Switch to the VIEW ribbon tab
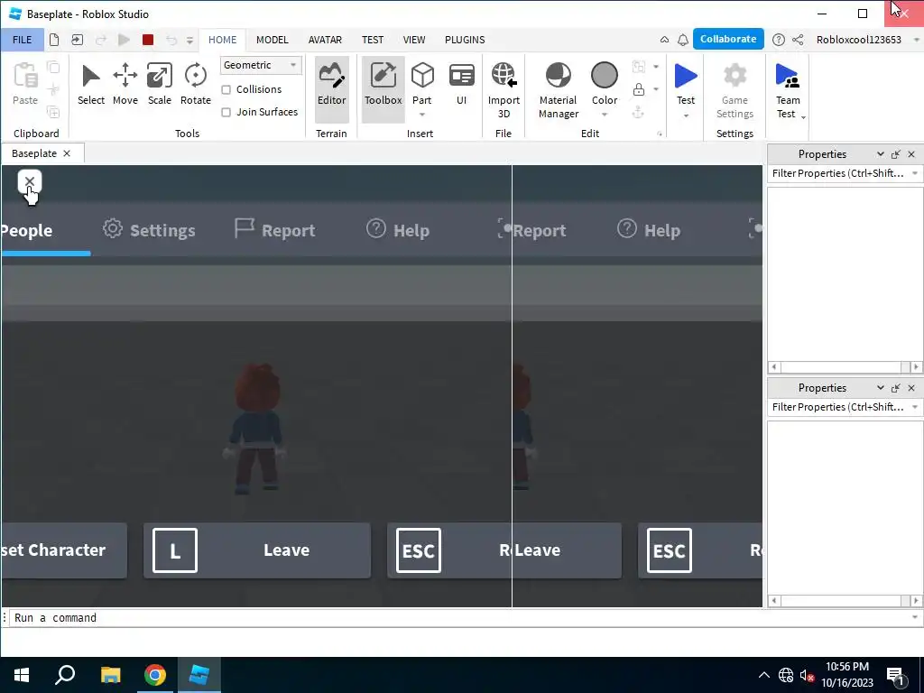 click(x=413, y=40)
